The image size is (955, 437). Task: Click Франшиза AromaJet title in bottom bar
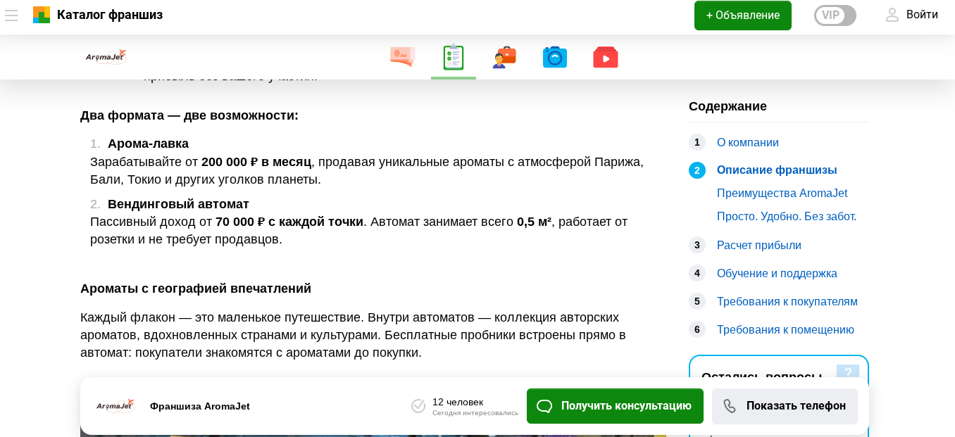[x=200, y=406]
